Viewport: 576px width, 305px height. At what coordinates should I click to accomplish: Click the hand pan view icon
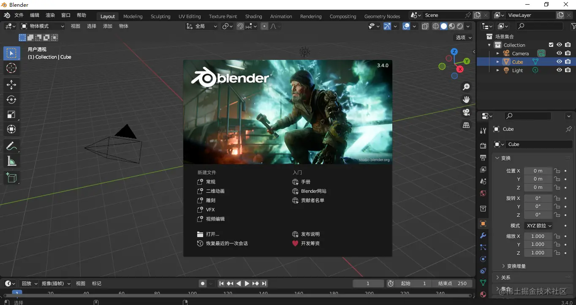[x=466, y=100]
